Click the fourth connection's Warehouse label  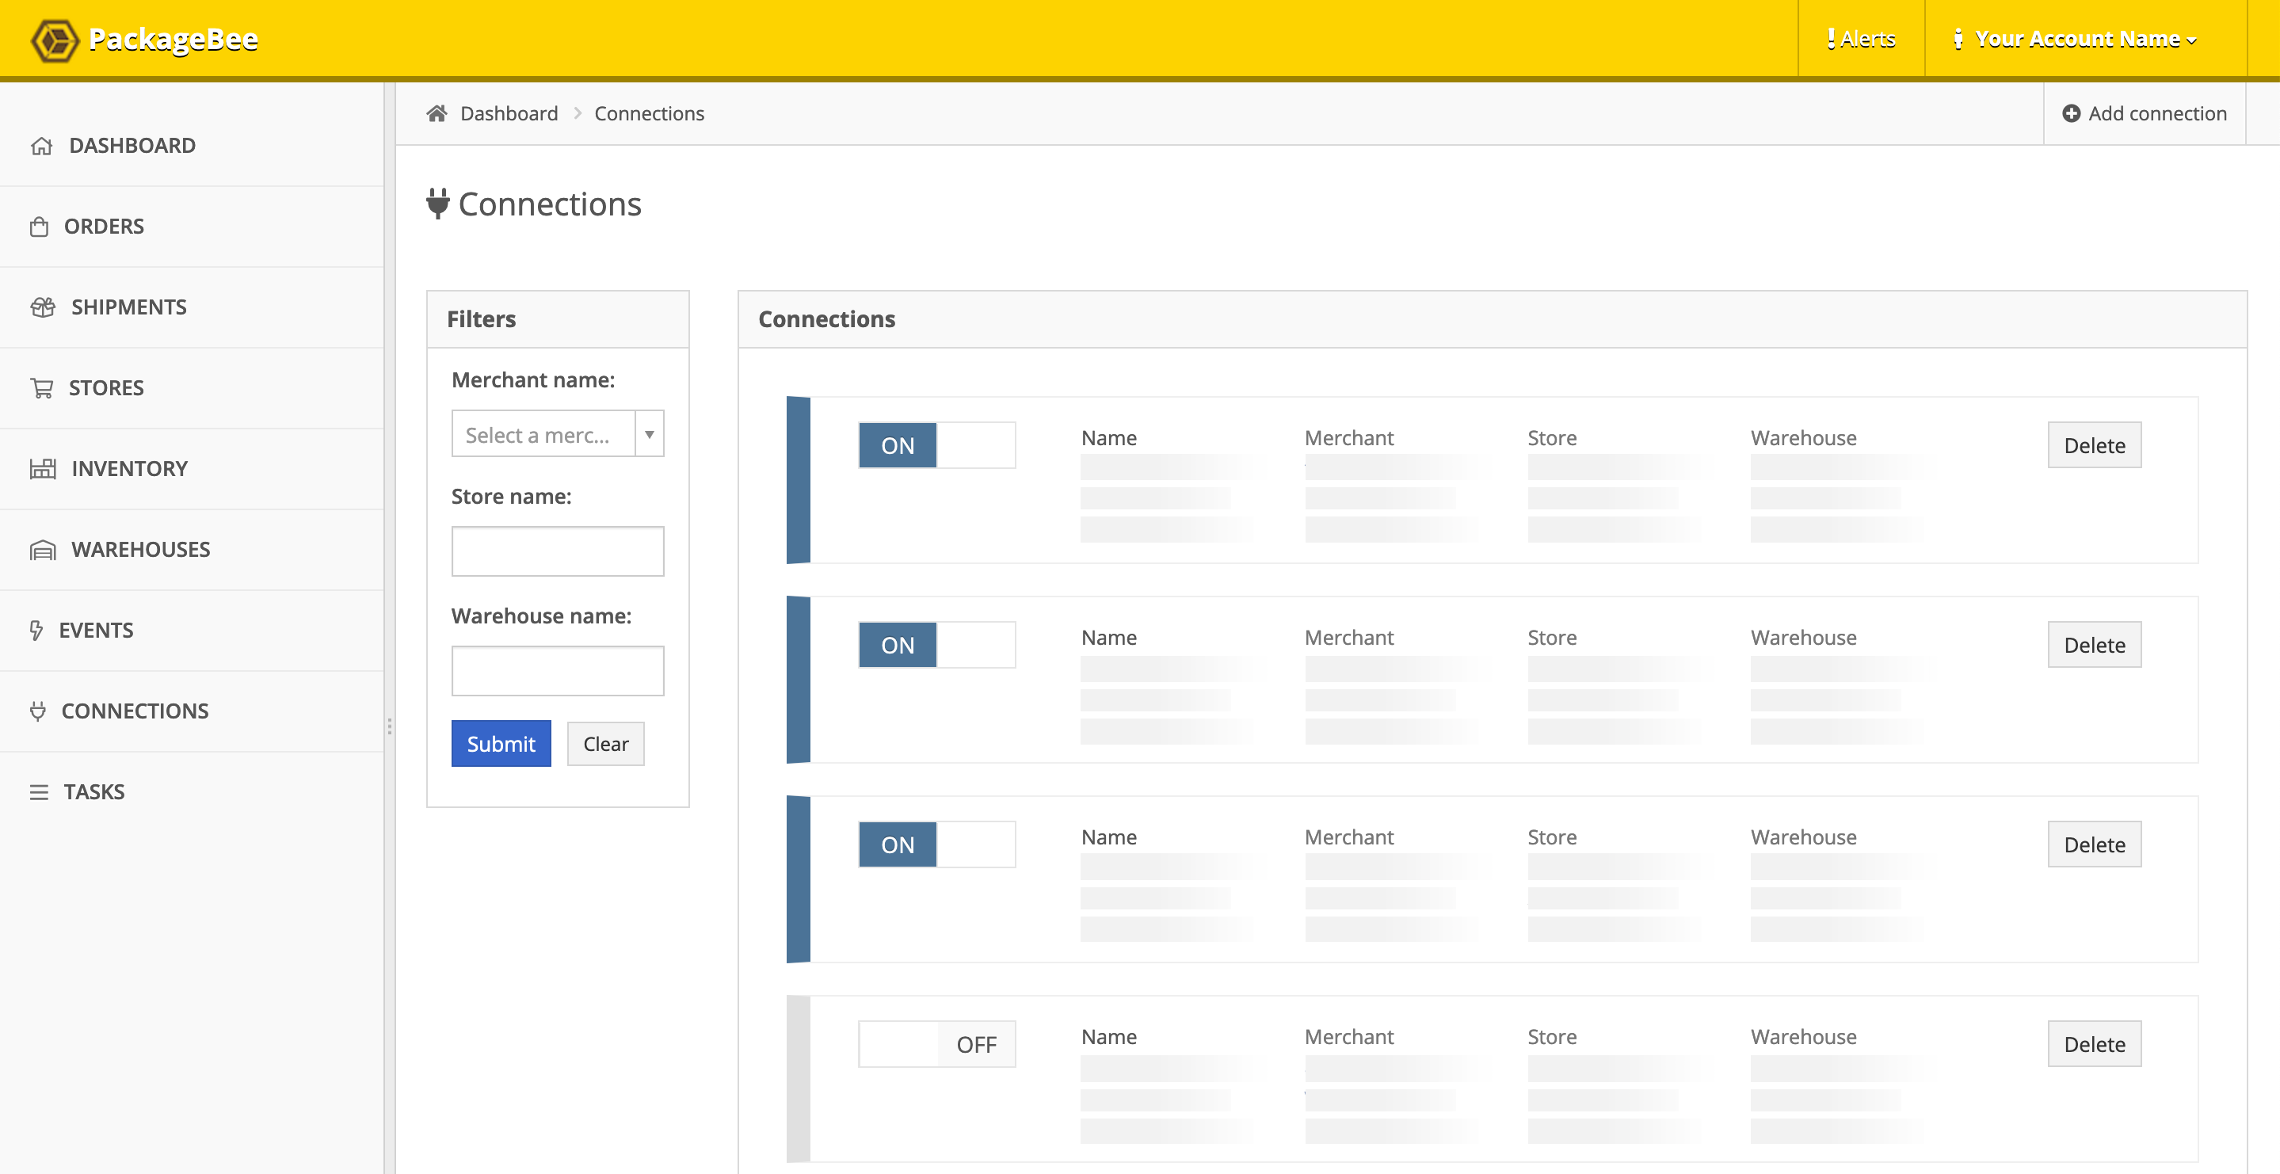pos(1803,1037)
